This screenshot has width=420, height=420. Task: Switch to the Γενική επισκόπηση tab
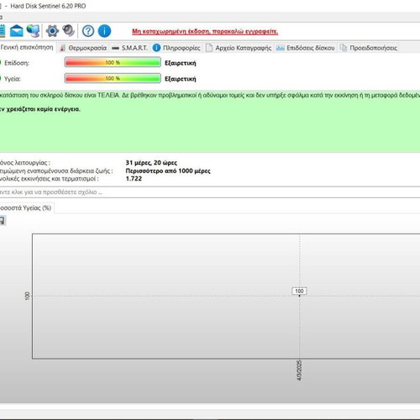[x=27, y=47]
